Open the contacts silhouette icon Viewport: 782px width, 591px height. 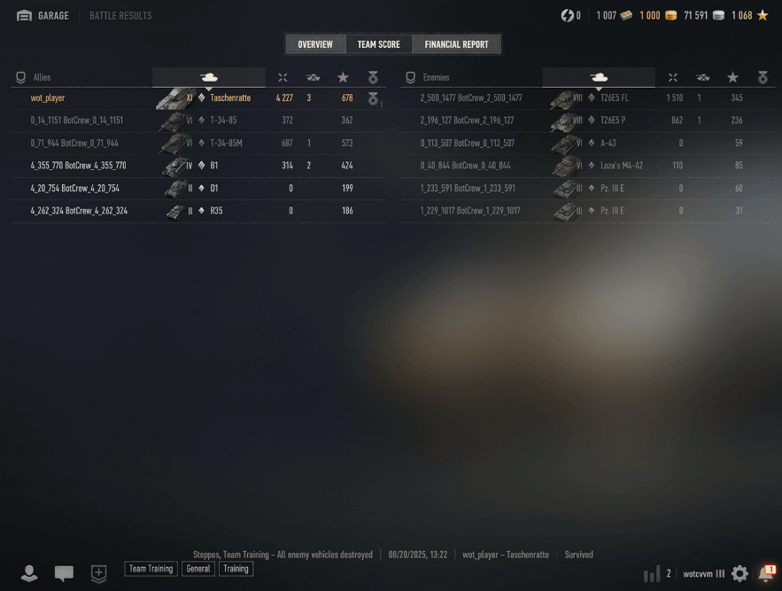pos(29,573)
